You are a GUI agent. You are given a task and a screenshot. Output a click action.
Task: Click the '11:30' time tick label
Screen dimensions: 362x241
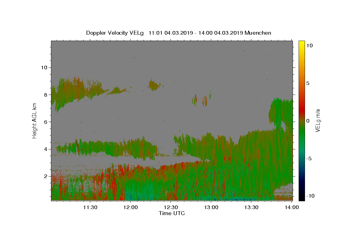coord(90,207)
